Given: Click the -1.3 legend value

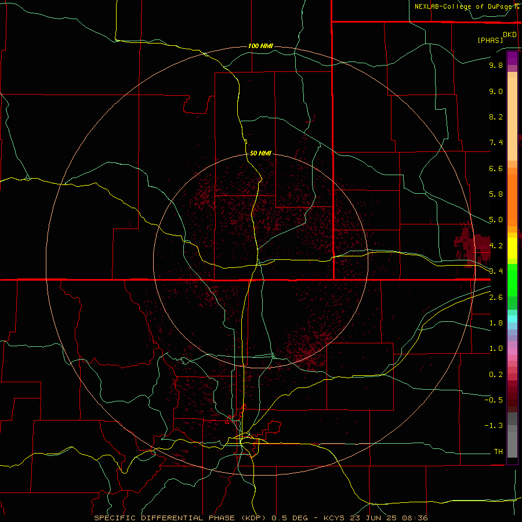Looking at the screenshot, I should [494, 426].
